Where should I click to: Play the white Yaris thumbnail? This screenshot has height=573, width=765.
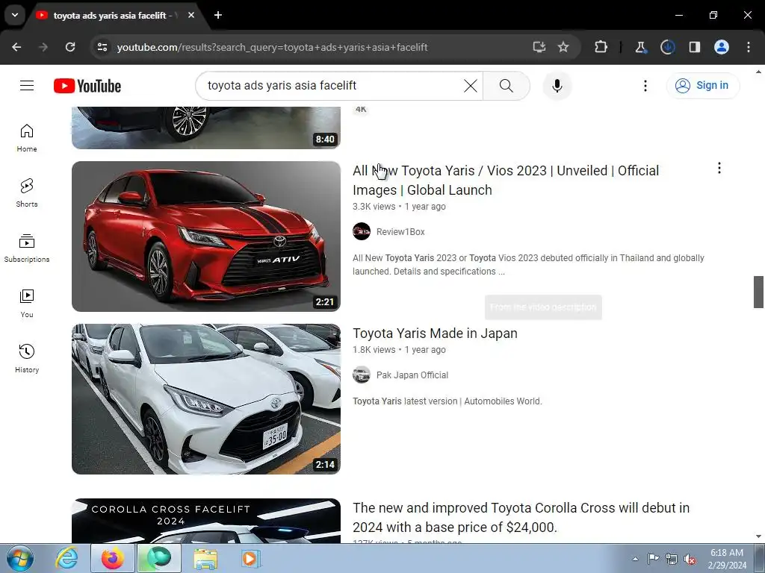[x=206, y=399]
